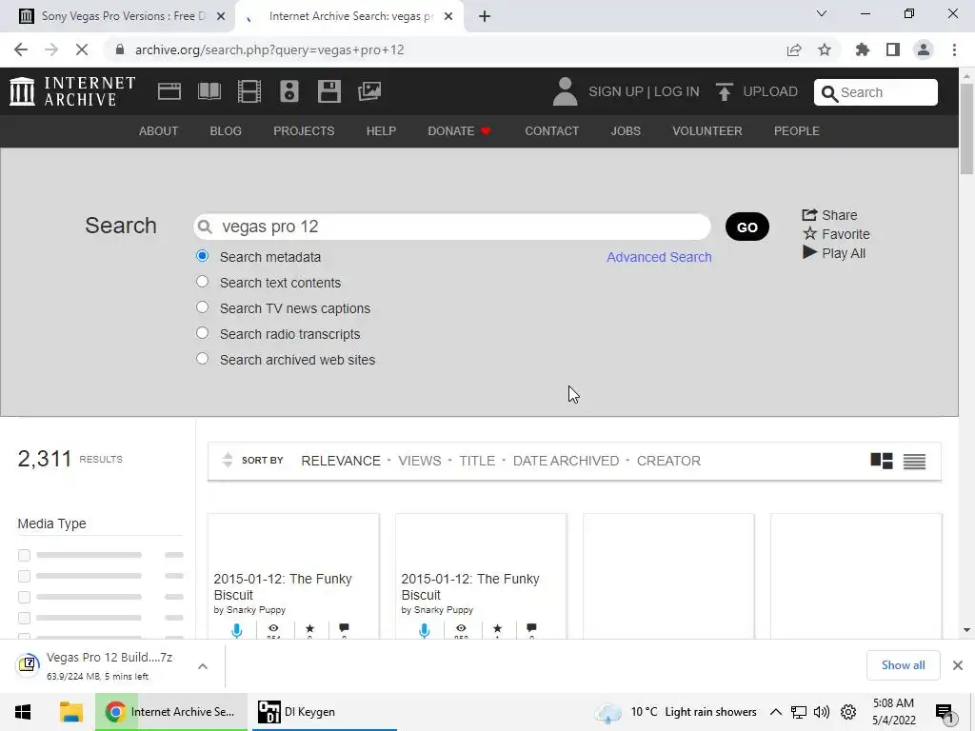The height and width of the screenshot is (731, 975).
Task: Switch to list view
Action: [914, 462]
